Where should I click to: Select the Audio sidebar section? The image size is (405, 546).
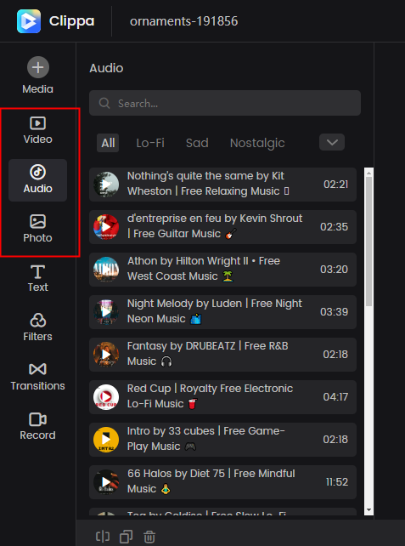pyautogui.click(x=38, y=180)
